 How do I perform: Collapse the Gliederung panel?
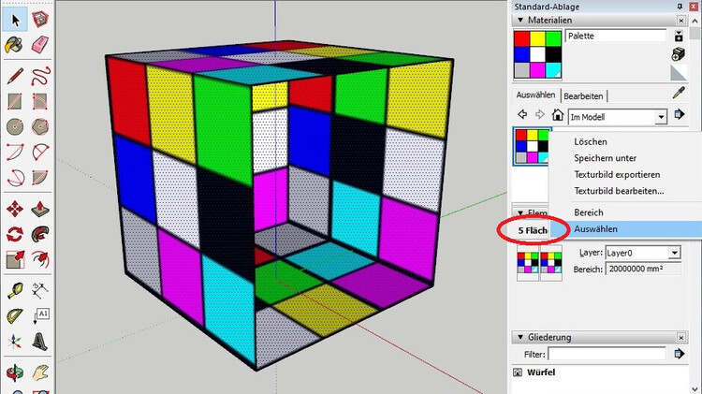(x=520, y=337)
